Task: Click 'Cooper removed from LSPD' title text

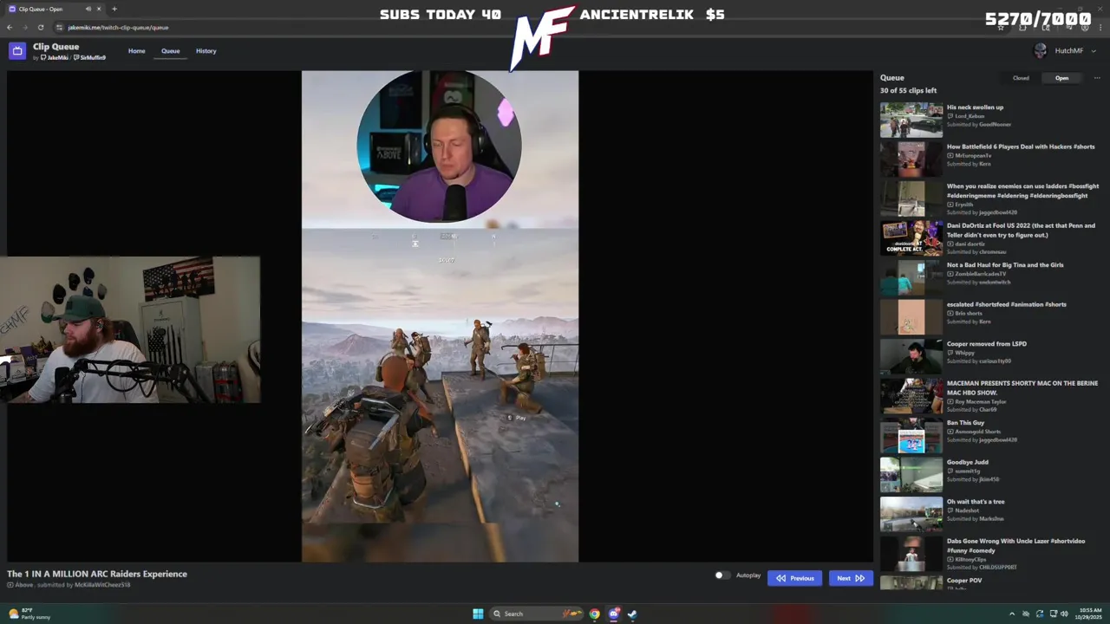Action: click(986, 344)
